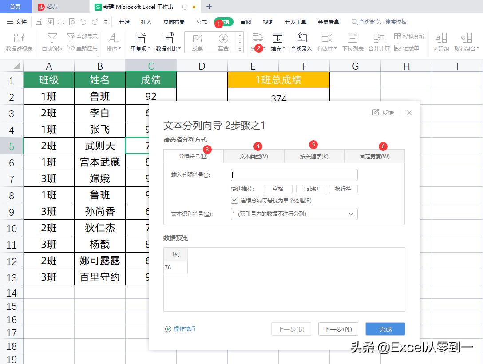Switch to the 固定宽度 tab
This screenshot has height=364, width=483.
tap(374, 156)
